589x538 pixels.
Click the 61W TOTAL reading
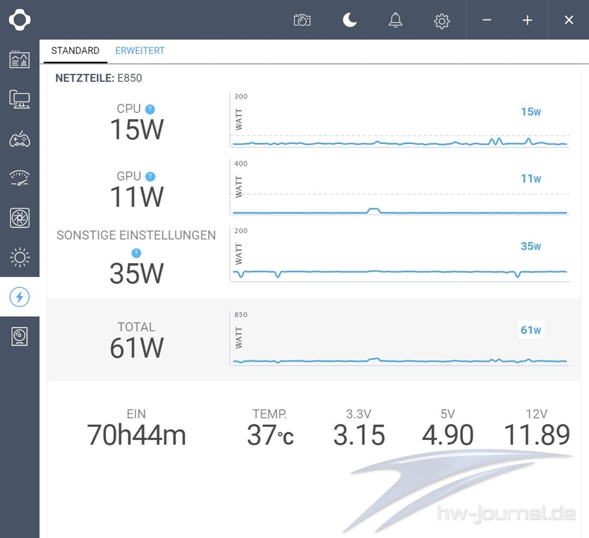[137, 348]
